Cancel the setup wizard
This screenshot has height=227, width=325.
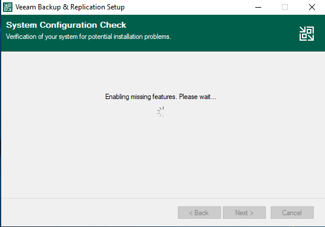coord(292,212)
